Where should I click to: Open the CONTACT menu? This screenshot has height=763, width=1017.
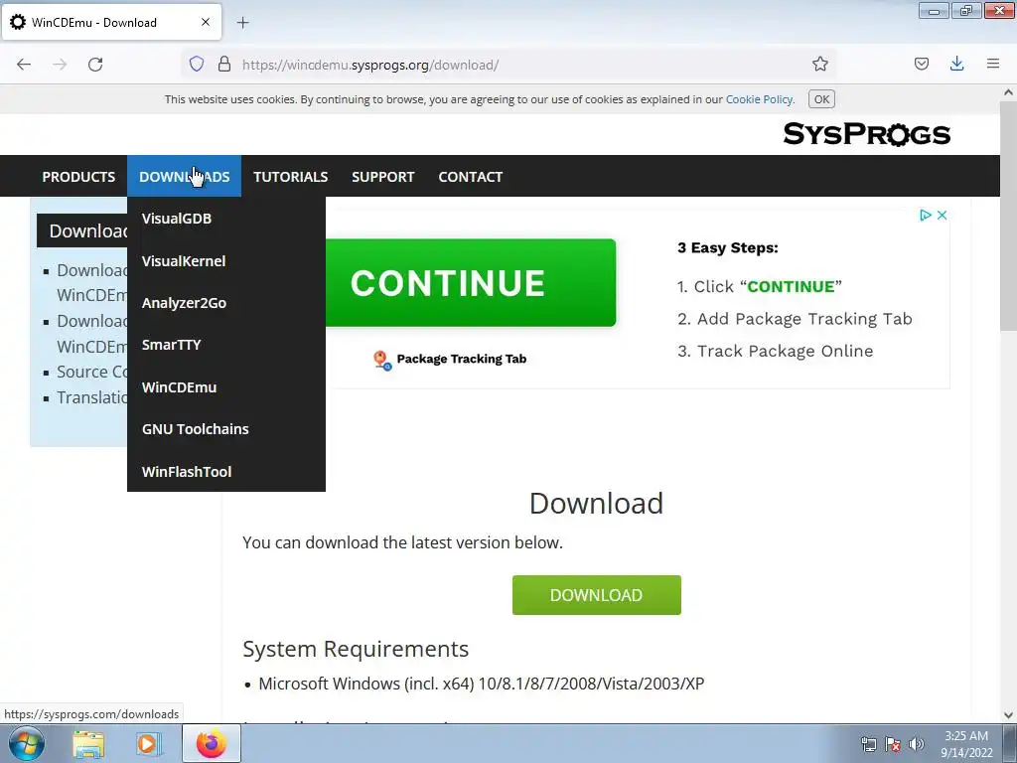(x=470, y=177)
